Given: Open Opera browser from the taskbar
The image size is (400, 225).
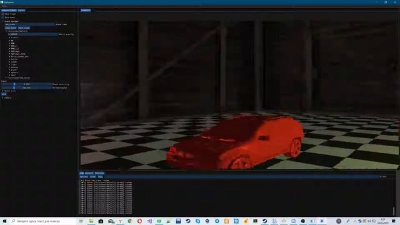Looking at the screenshot, I should [139, 221].
